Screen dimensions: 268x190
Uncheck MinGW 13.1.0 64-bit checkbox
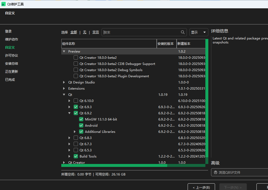pos(81,119)
